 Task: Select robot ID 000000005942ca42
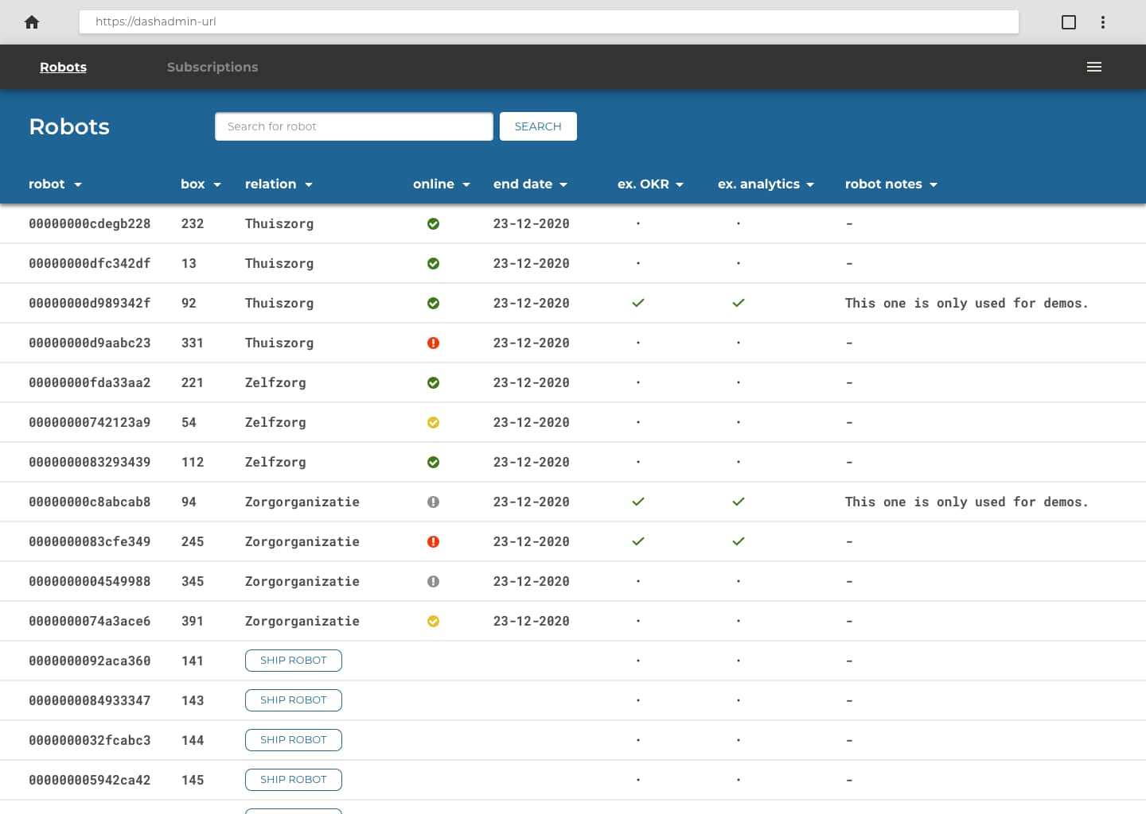[x=90, y=780]
